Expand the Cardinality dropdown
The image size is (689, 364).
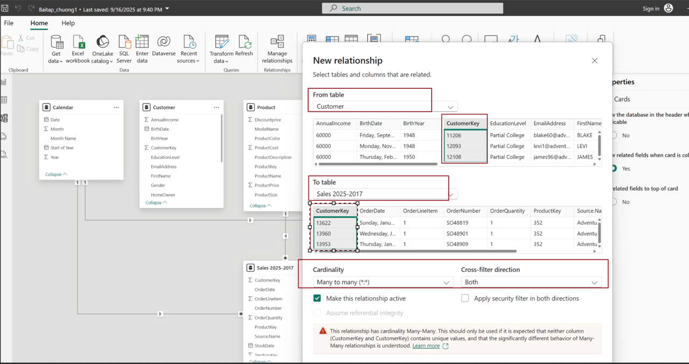point(383,282)
